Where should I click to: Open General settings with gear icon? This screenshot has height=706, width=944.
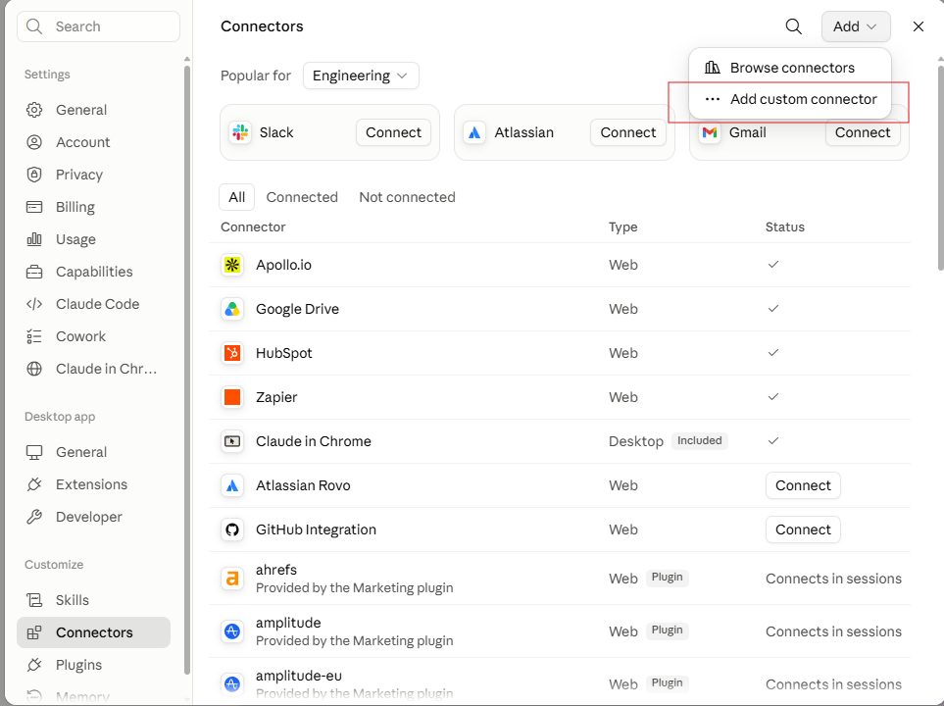(x=93, y=110)
